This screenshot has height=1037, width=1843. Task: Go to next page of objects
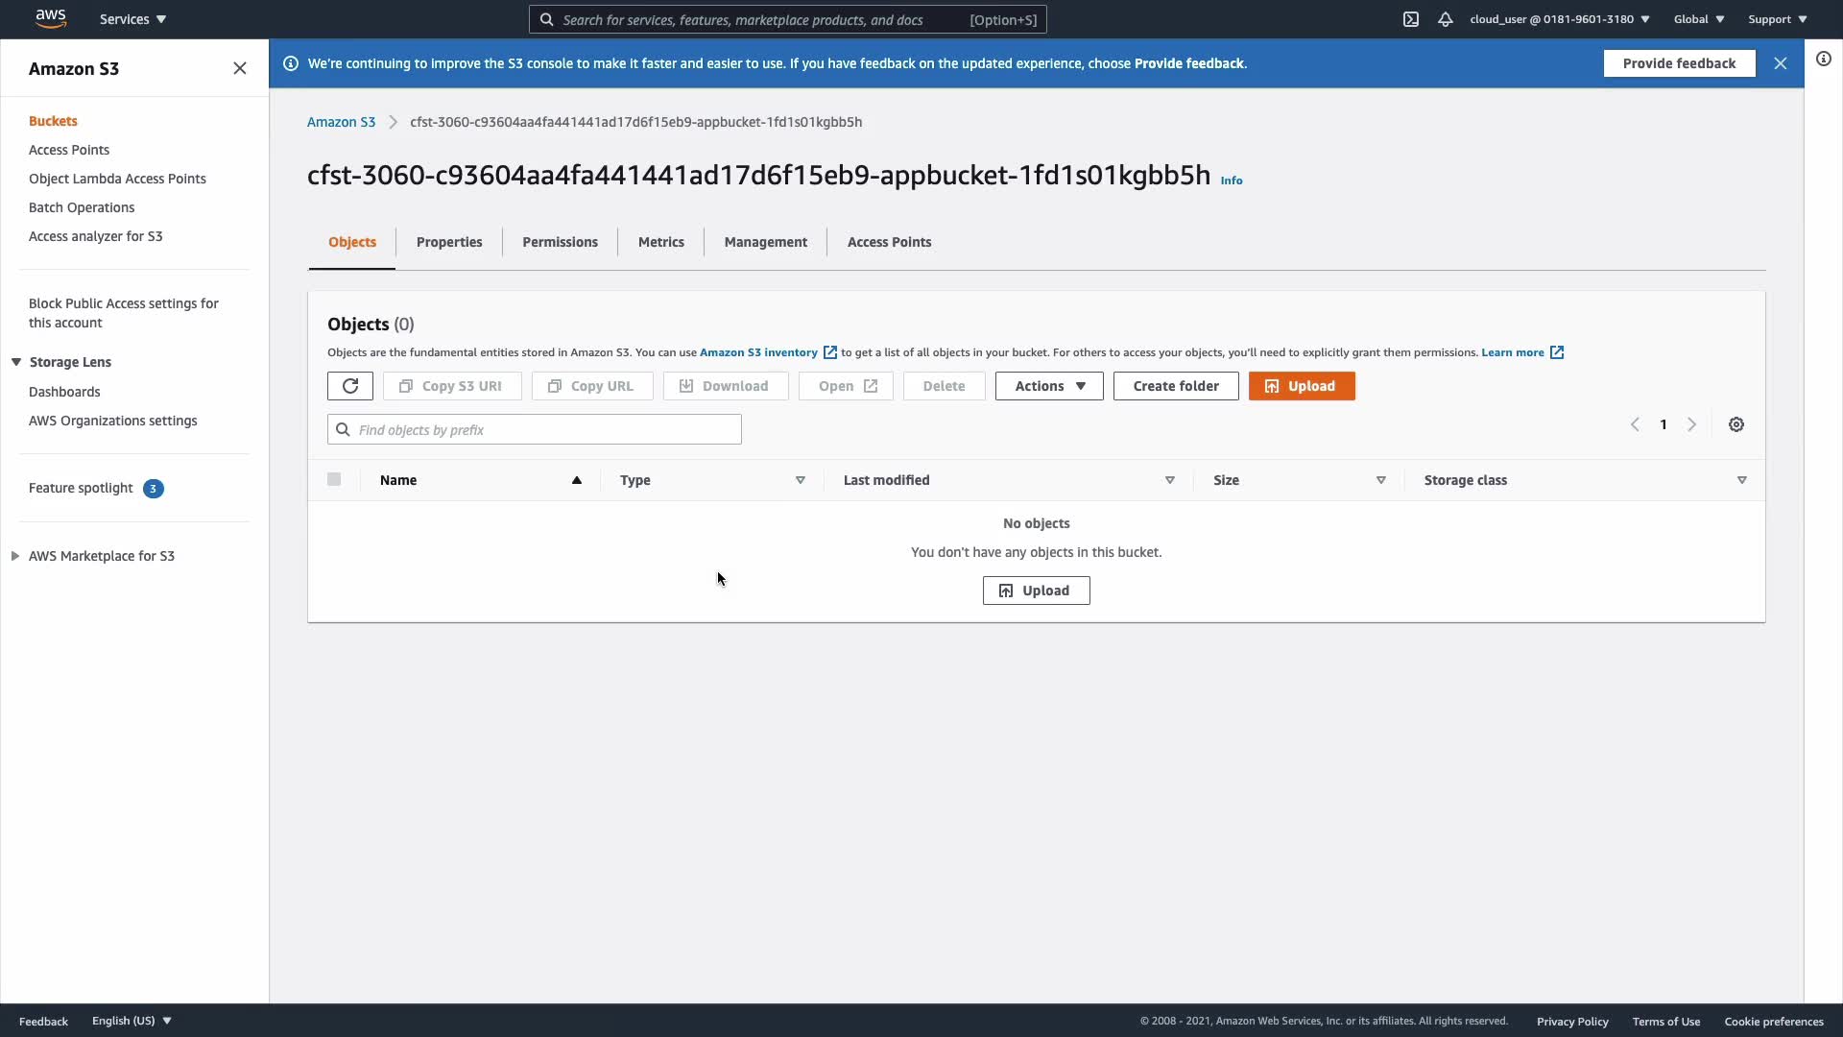pos(1691,424)
